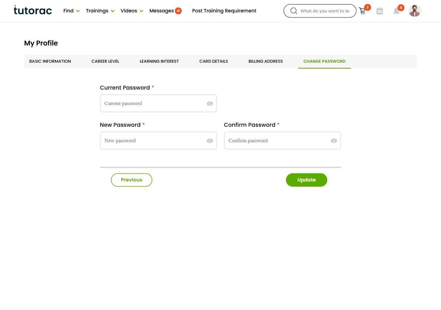Switch to the Billing Address tab
The width and height of the screenshot is (441, 310).
click(266, 61)
